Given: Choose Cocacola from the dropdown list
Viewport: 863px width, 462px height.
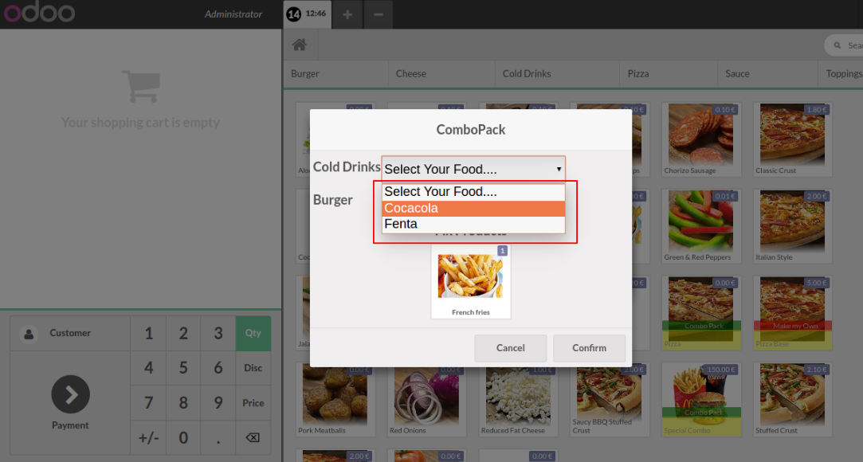Looking at the screenshot, I should [x=473, y=208].
